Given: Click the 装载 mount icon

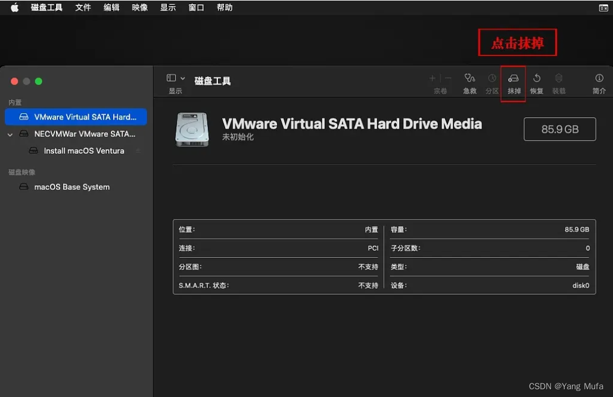Looking at the screenshot, I should point(559,78).
